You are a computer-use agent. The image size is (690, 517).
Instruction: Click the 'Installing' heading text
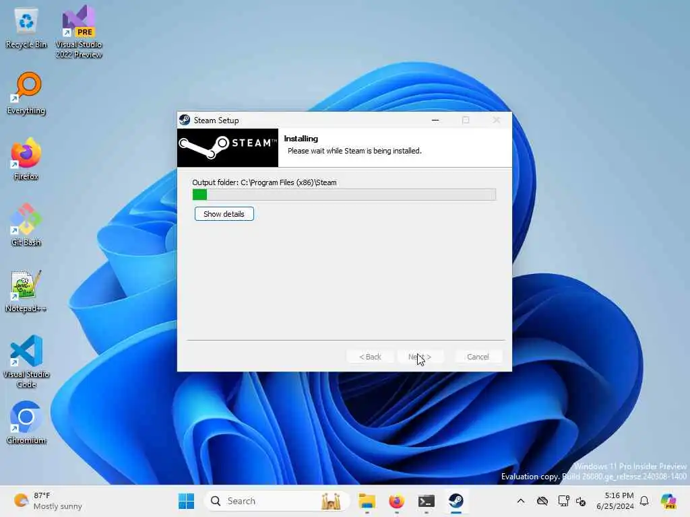[301, 139]
